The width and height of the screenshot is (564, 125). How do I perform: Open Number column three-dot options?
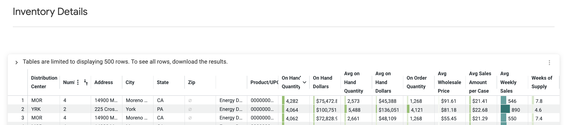[78, 82]
